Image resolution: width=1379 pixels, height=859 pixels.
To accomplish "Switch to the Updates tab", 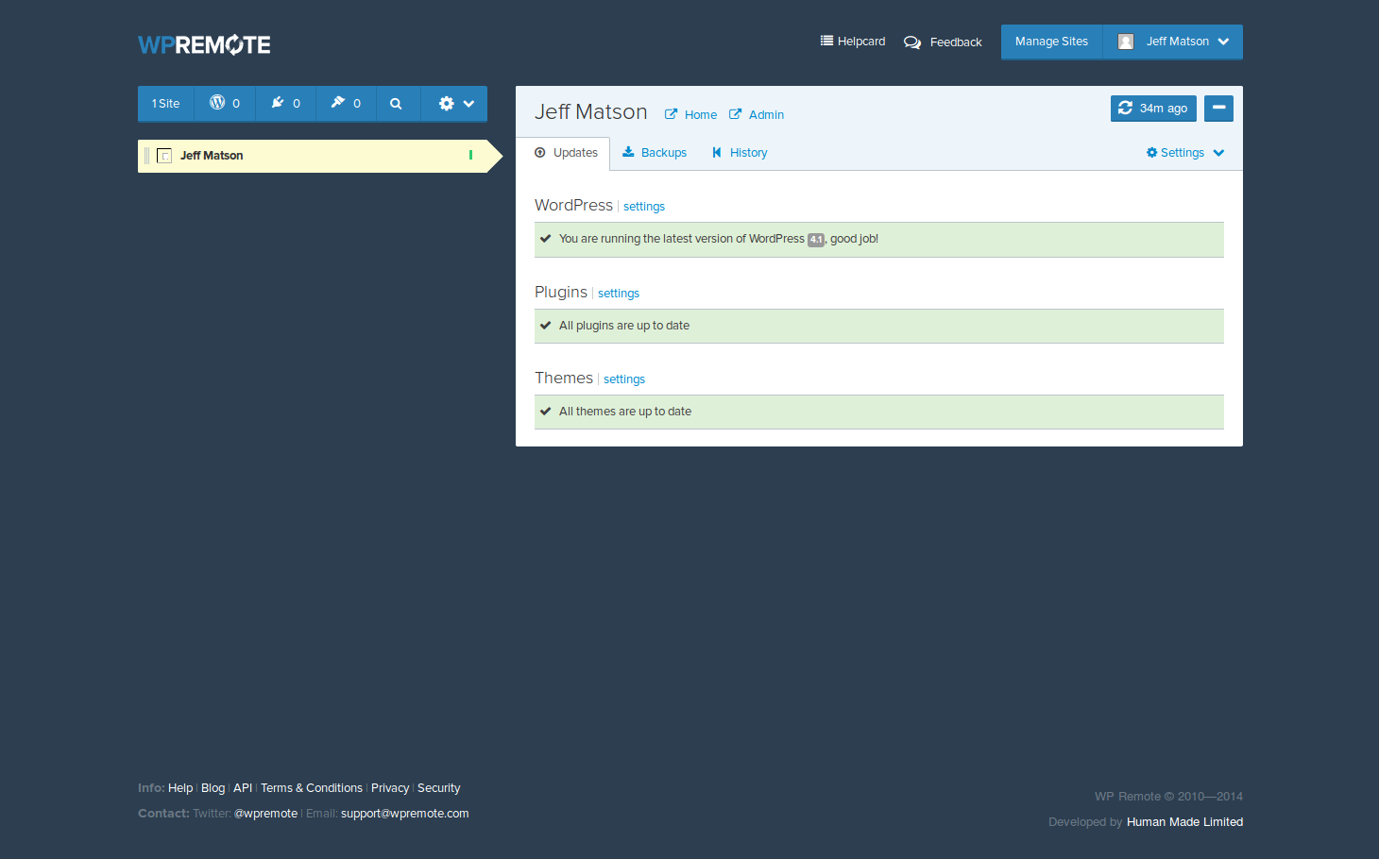I will click(563, 153).
